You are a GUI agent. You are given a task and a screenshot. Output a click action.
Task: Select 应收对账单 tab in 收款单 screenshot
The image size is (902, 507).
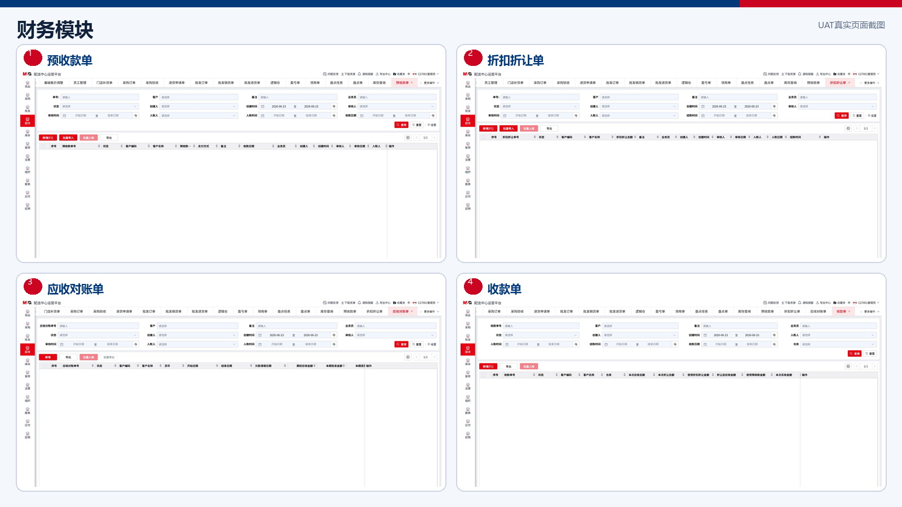point(818,312)
